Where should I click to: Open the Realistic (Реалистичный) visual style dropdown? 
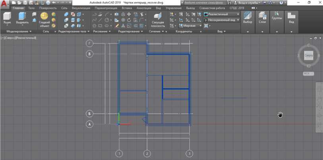[x=221, y=14]
